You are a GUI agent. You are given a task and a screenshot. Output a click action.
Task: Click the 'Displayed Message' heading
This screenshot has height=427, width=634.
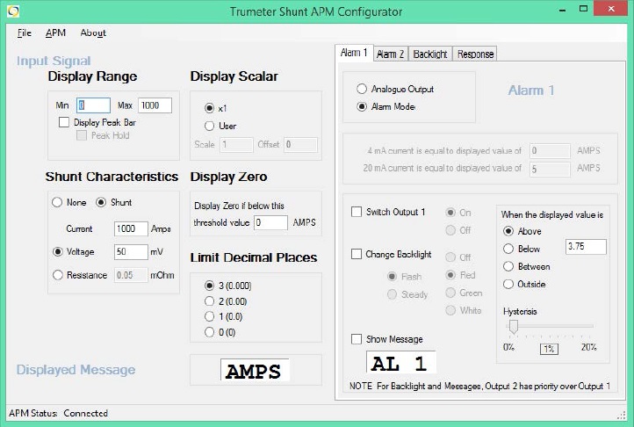[x=76, y=370]
